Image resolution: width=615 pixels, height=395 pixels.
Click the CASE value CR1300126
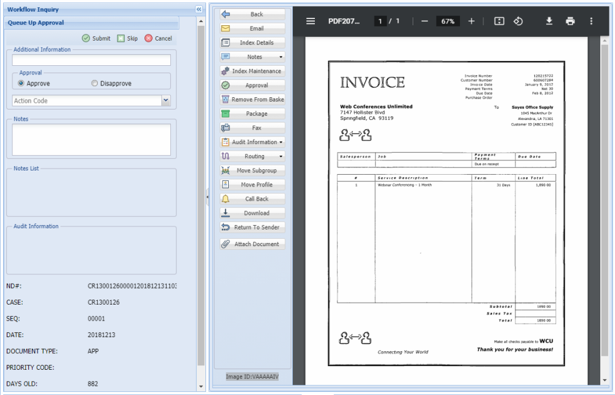[103, 302]
